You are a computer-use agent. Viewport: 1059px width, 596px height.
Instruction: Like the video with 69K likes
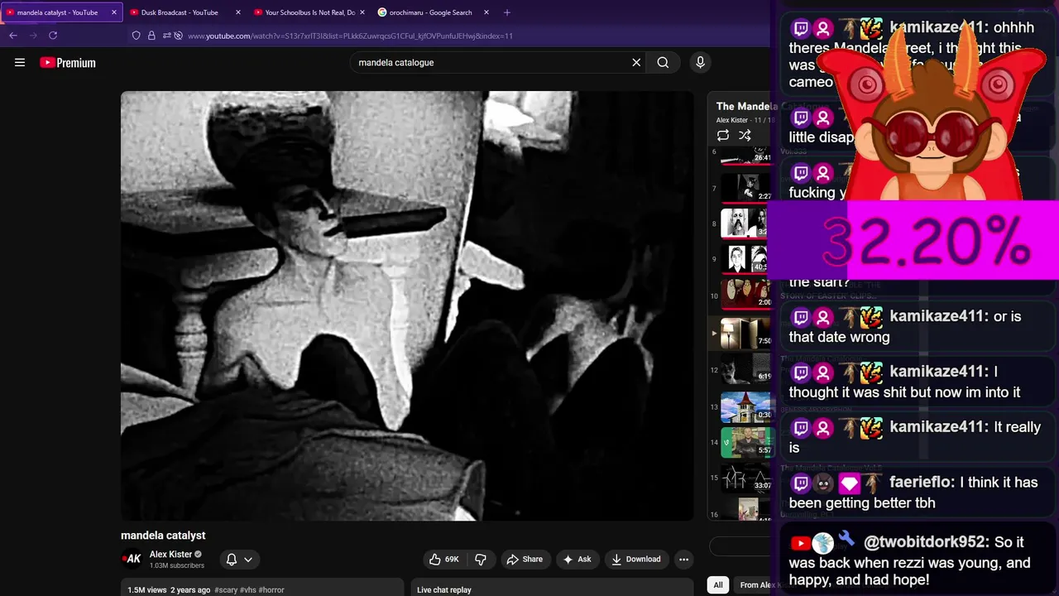pos(444,560)
